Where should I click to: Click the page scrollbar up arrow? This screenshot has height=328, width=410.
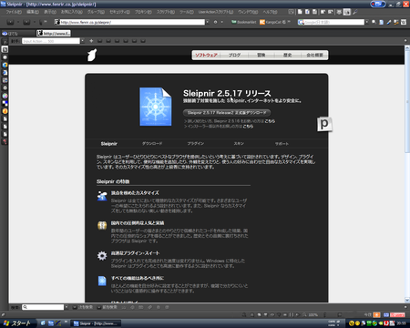click(x=407, y=48)
